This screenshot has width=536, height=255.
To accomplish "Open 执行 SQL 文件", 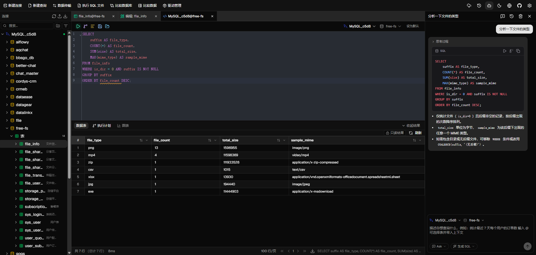I will click(x=91, y=6).
